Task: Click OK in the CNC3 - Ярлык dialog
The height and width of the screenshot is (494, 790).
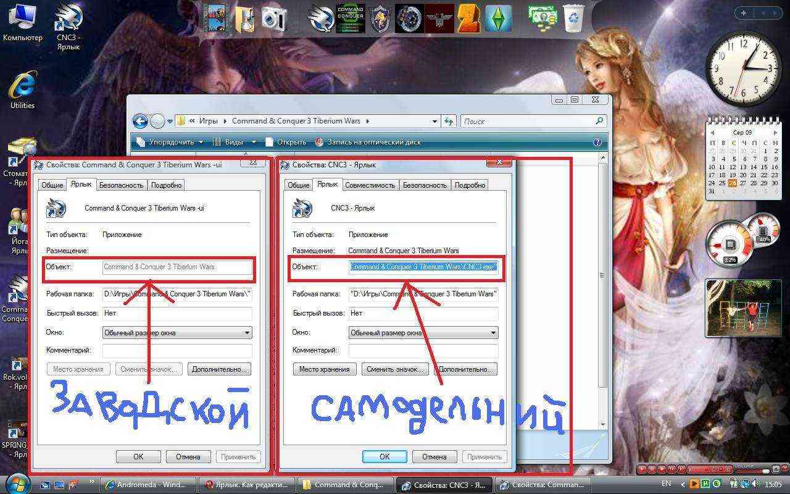Action: click(x=384, y=457)
